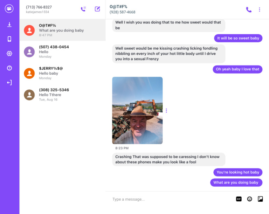
Task: Open the help question mark icon
Action: pos(9,68)
